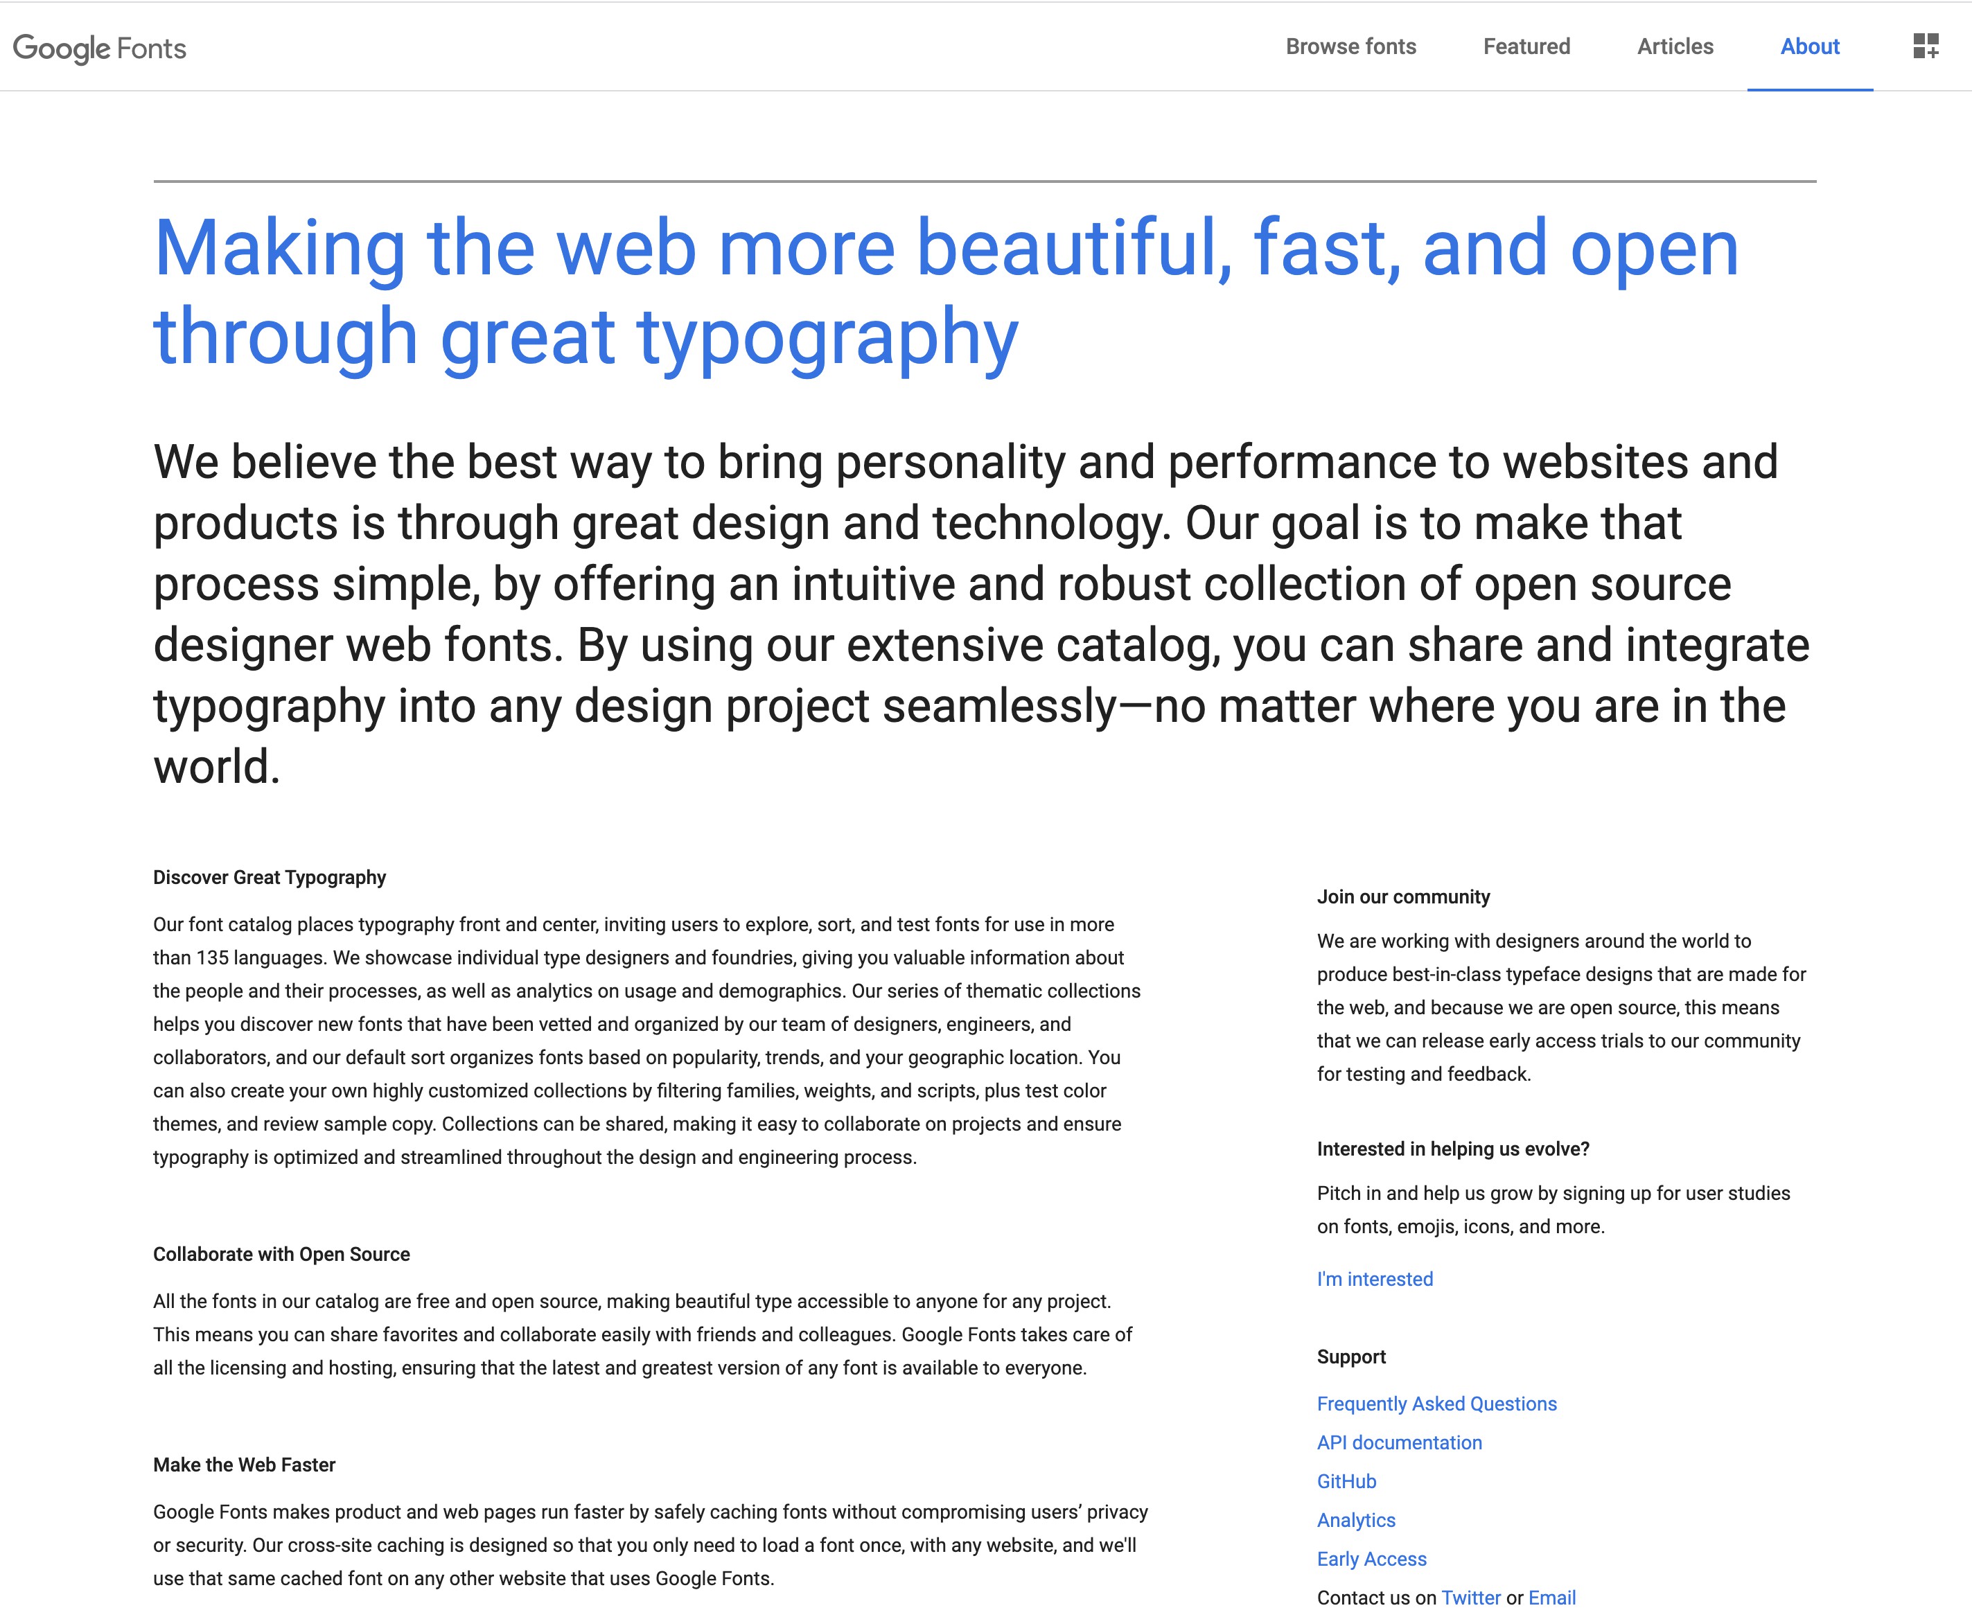Go to the Featured tab

tap(1526, 46)
